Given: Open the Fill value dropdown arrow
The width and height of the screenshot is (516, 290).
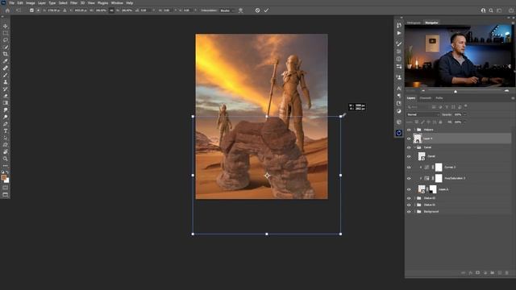Looking at the screenshot, I should pyautogui.click(x=464, y=122).
